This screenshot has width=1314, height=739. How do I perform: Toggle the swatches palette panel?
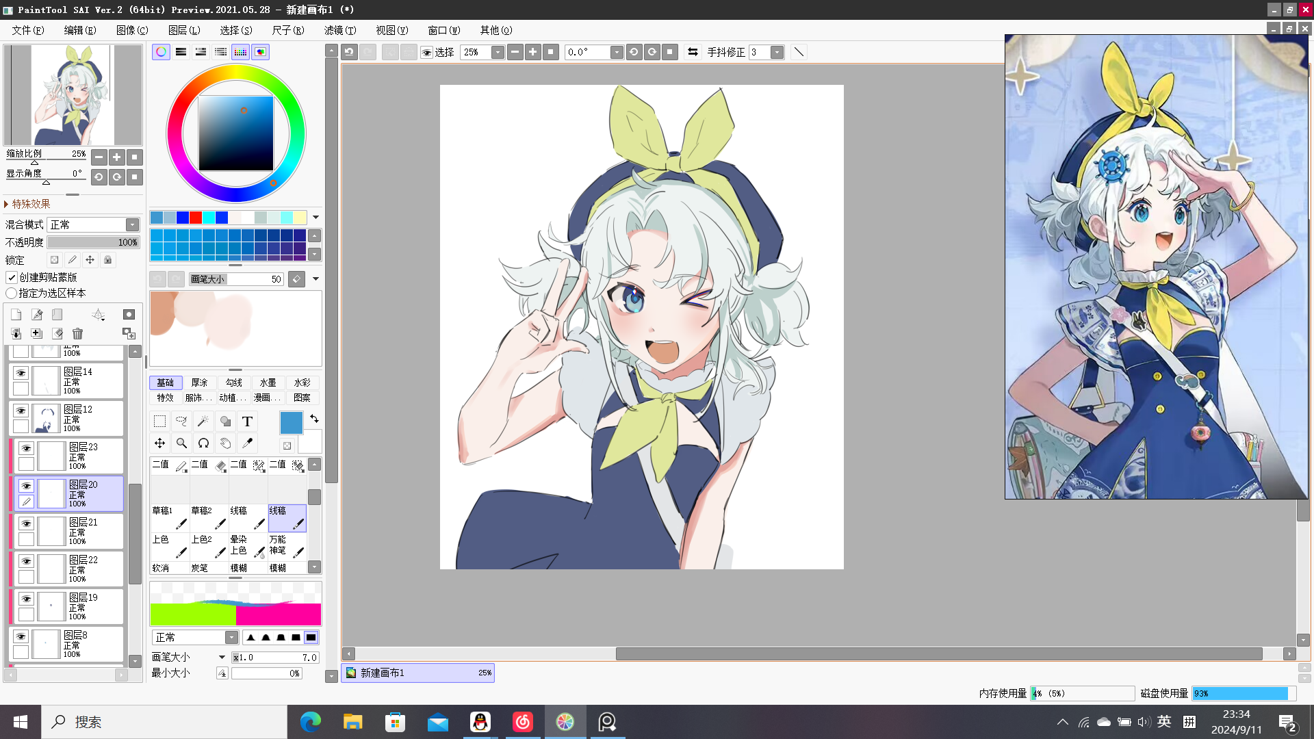click(240, 52)
